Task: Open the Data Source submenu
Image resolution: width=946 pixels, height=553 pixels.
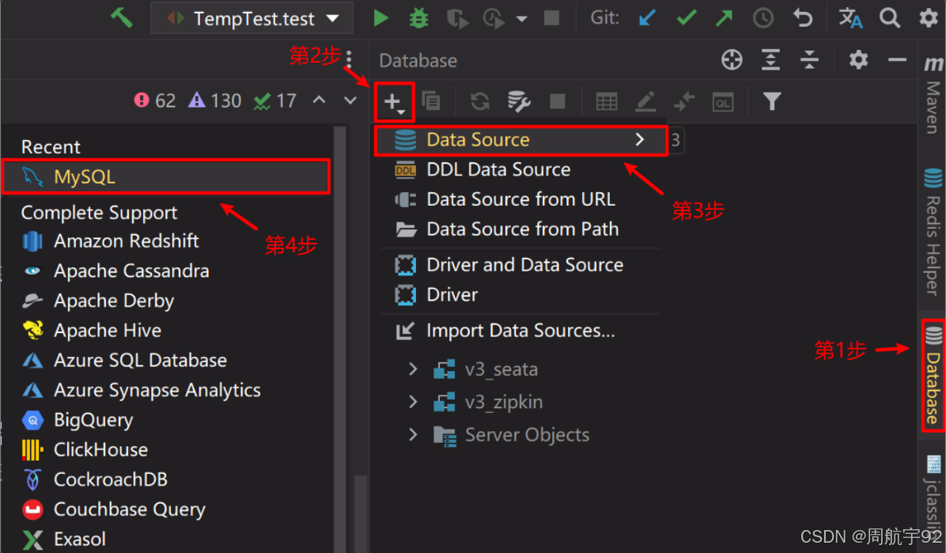Action: point(520,140)
